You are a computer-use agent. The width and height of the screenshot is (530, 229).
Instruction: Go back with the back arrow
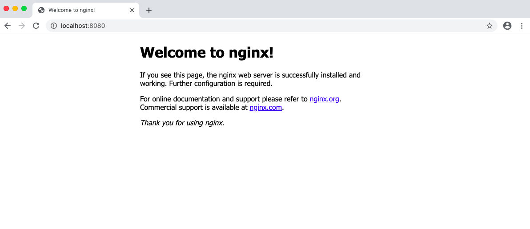point(8,26)
